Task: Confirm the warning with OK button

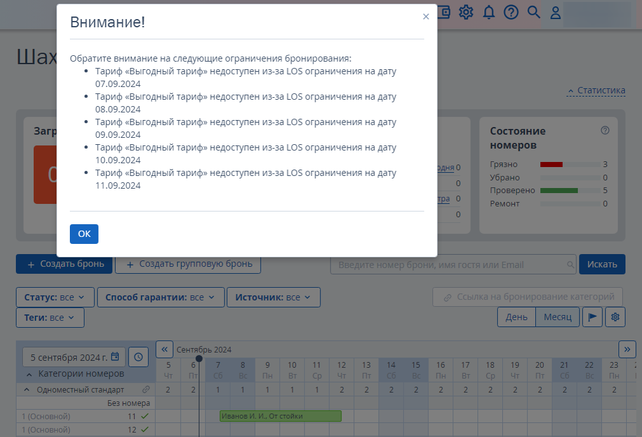Action: (x=84, y=234)
